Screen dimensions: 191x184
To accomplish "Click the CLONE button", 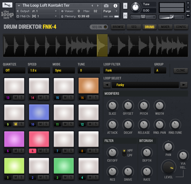I will (x=180, y=71).
